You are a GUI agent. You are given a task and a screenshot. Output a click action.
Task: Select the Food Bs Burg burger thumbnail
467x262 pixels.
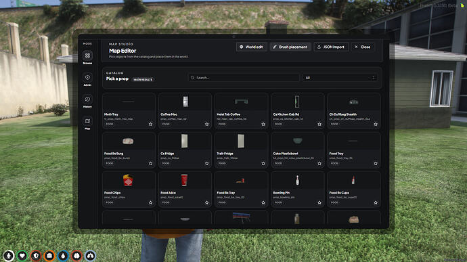click(129, 141)
